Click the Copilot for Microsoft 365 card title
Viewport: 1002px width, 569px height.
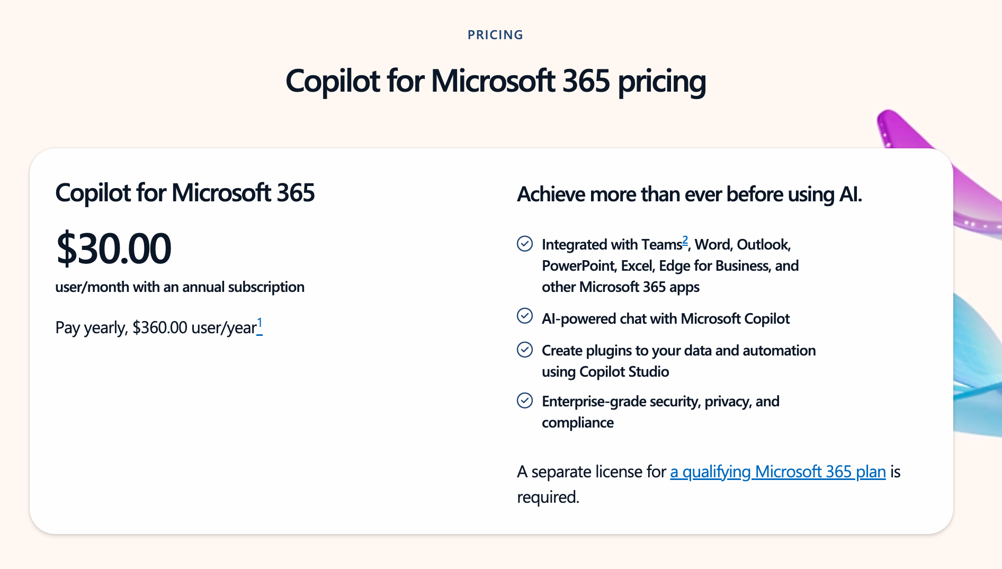click(x=185, y=193)
